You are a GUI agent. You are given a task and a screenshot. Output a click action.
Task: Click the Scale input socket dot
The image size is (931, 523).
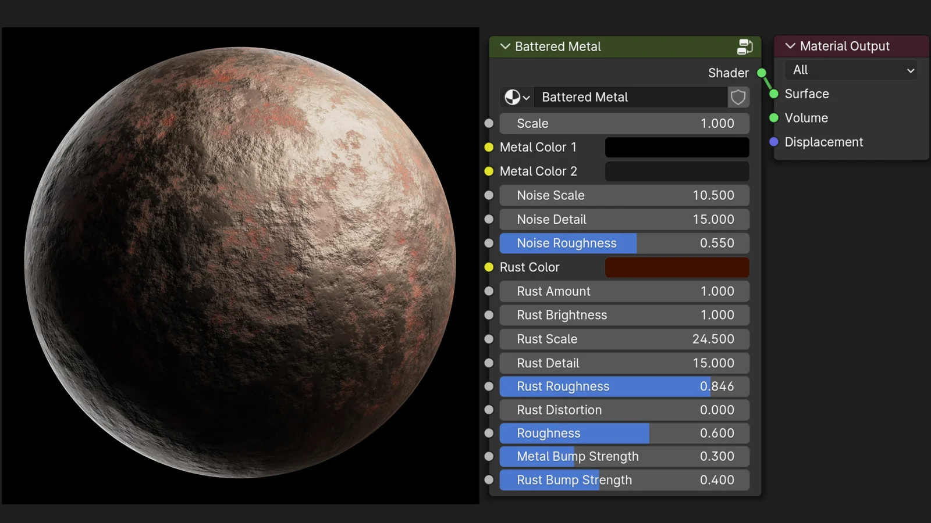pos(489,123)
